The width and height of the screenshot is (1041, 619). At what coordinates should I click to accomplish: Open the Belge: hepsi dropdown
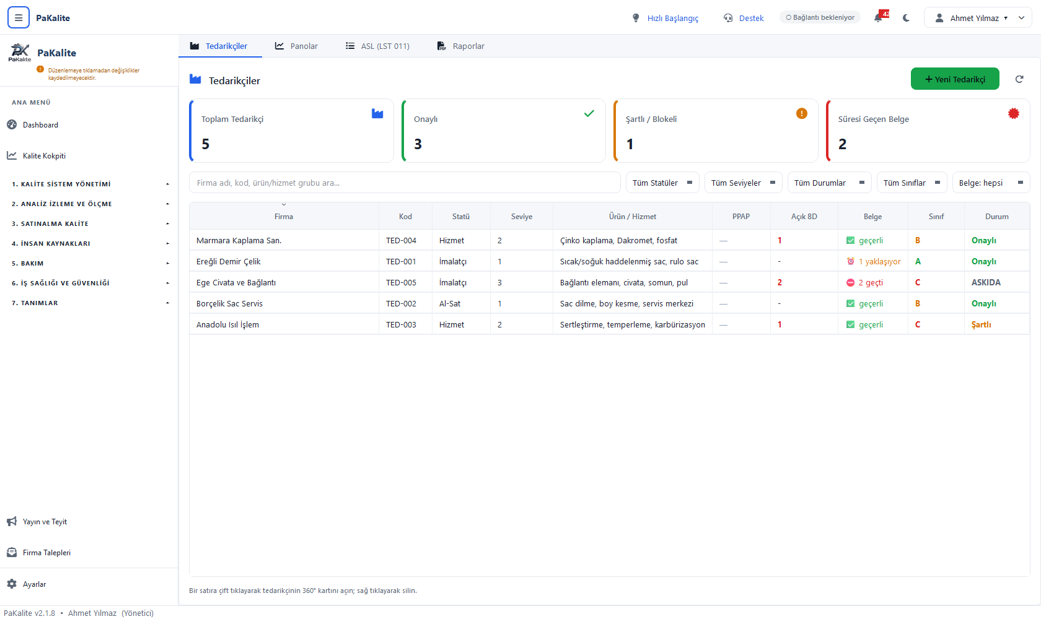point(991,183)
